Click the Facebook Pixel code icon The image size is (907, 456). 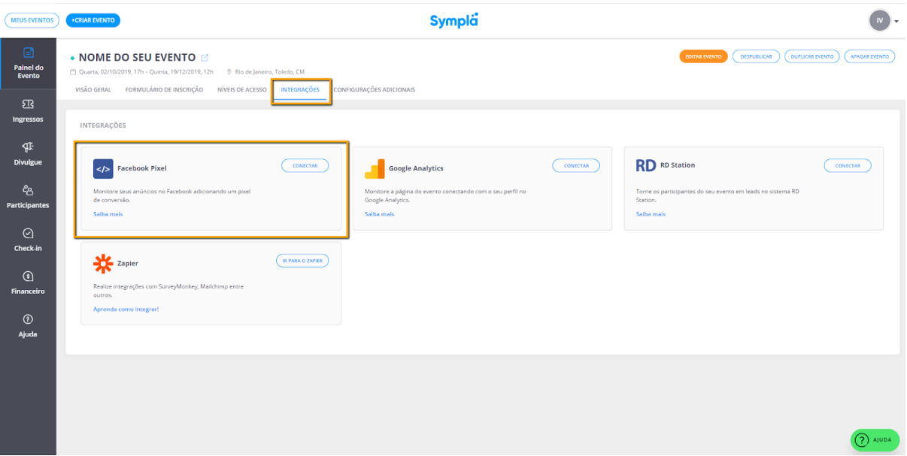pos(103,168)
